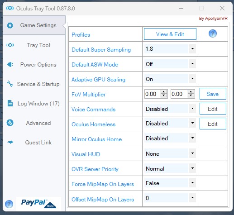Screen dimensions: 234x215
Task: Close the Oculus Tray Tool window
Action: click(x=222, y=8)
